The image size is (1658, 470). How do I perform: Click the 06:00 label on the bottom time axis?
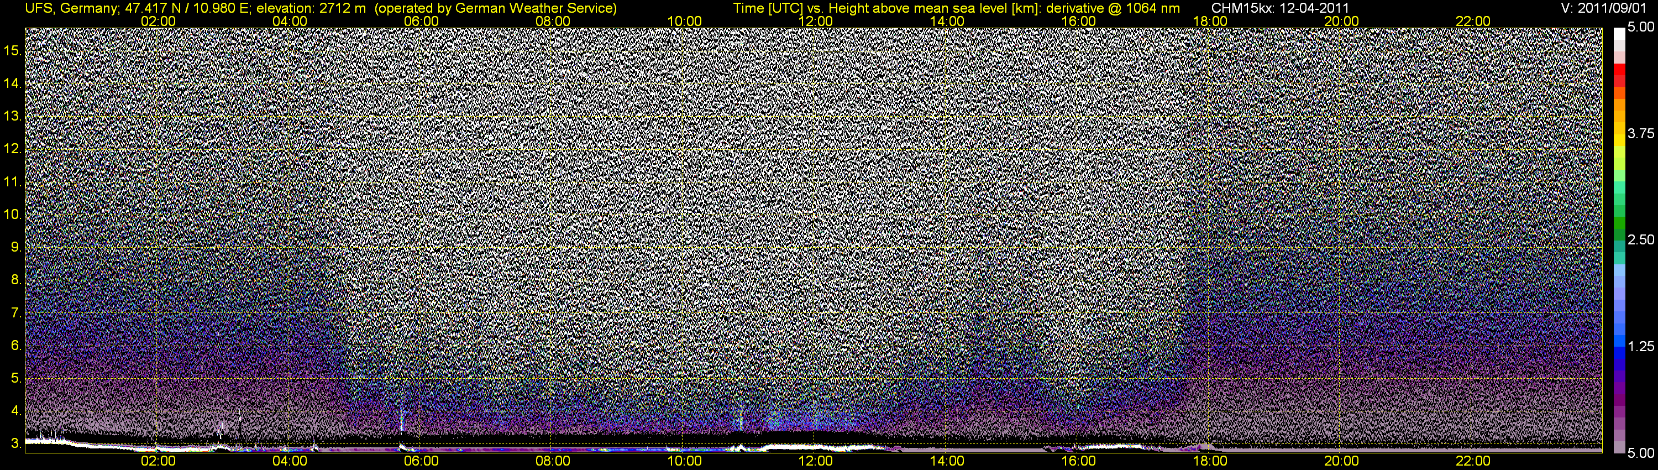[x=422, y=461]
